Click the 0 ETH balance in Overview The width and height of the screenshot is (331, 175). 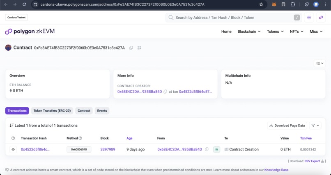coord(18,90)
